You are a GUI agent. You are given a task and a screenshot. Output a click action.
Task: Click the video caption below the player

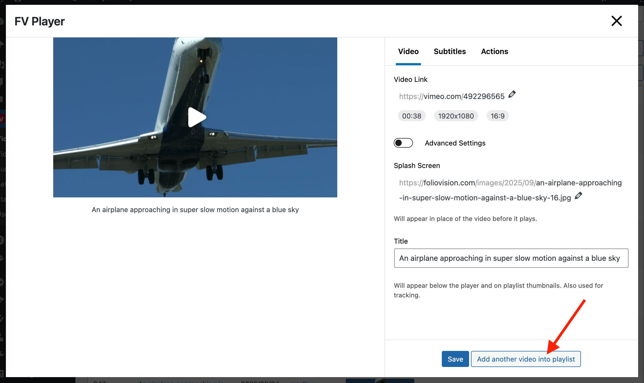[195, 210]
